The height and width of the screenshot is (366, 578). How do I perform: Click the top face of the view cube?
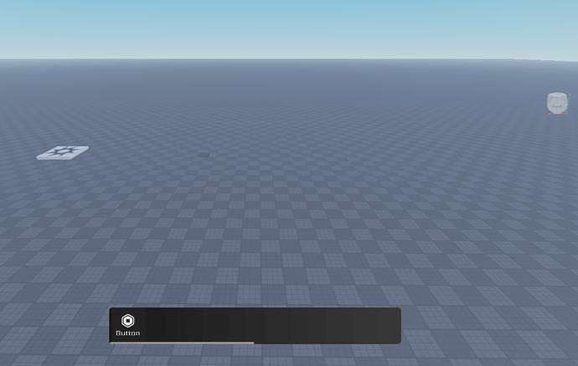click(556, 95)
